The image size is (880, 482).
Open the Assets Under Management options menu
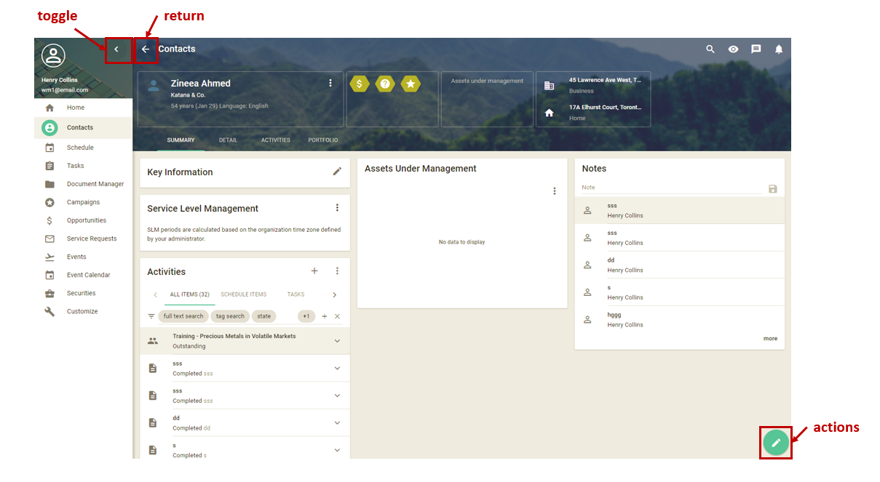pyautogui.click(x=555, y=190)
